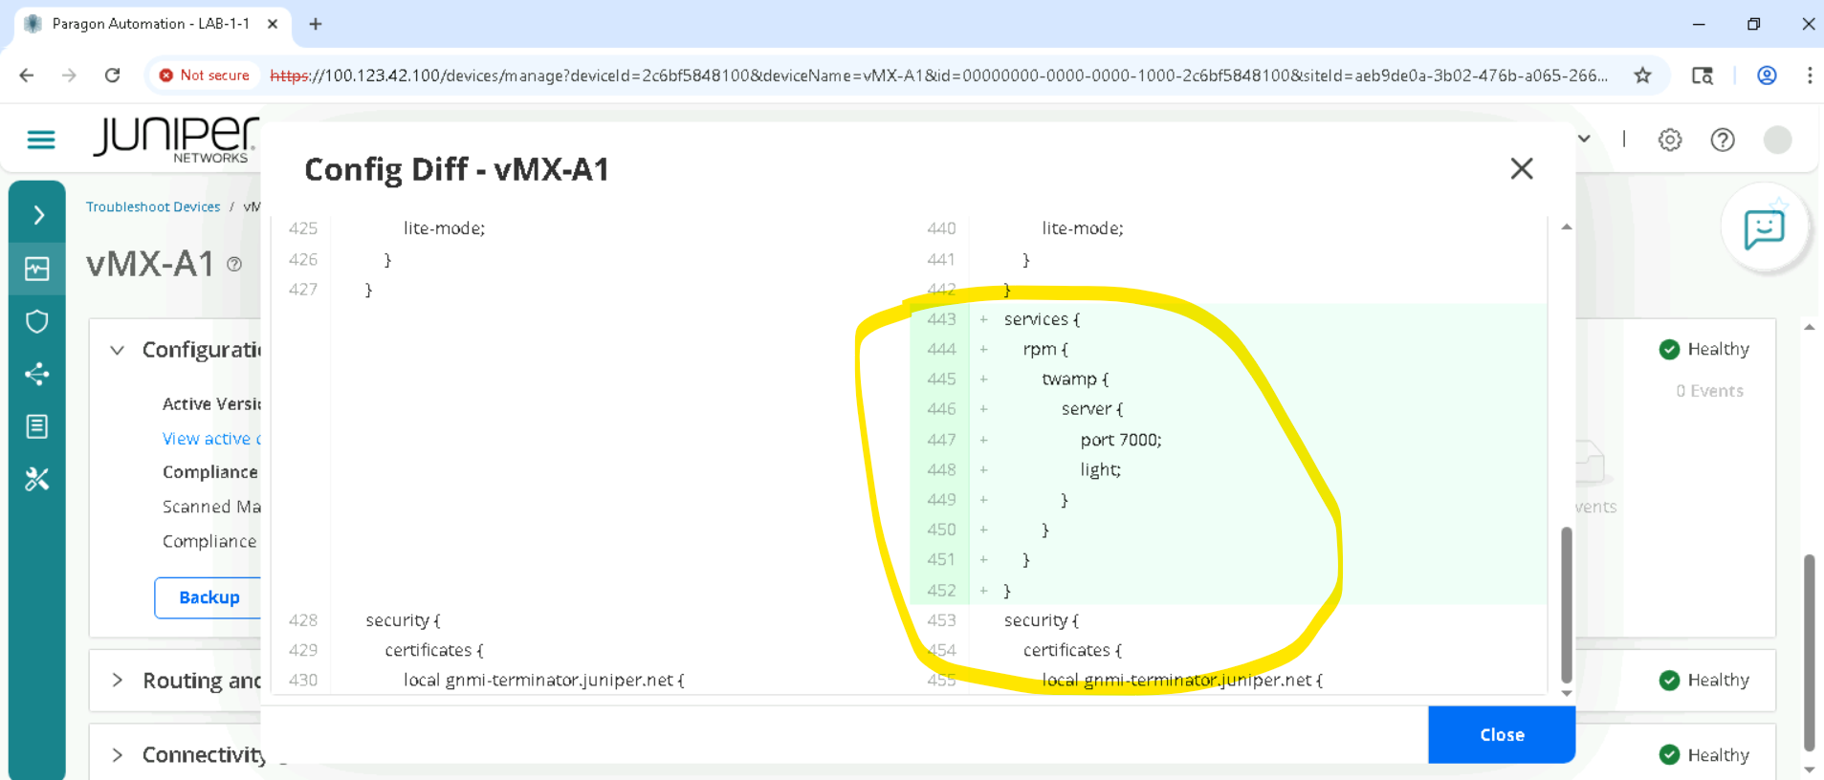This screenshot has height=780, width=1824.
Task: Expand the Routing section
Action: click(117, 681)
